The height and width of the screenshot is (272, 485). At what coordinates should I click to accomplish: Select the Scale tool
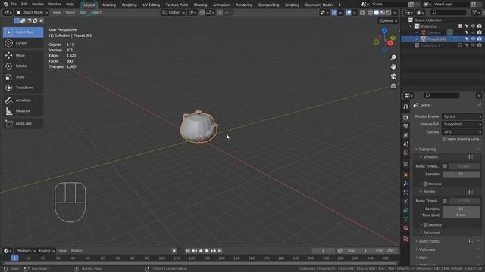pos(23,77)
